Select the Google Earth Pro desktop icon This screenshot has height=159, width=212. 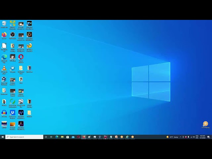[x=21, y=103]
